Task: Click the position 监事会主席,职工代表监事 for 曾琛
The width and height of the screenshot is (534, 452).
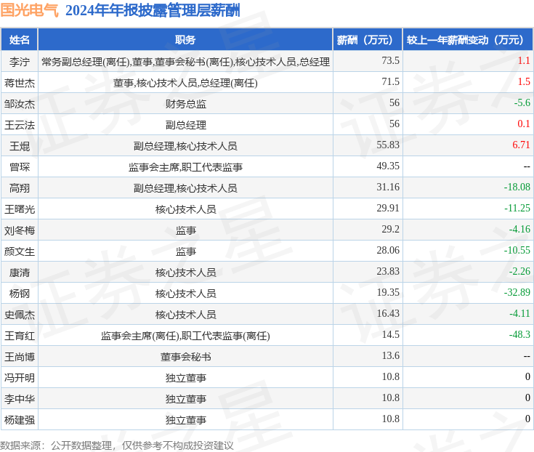Action: pyautogui.click(x=185, y=167)
